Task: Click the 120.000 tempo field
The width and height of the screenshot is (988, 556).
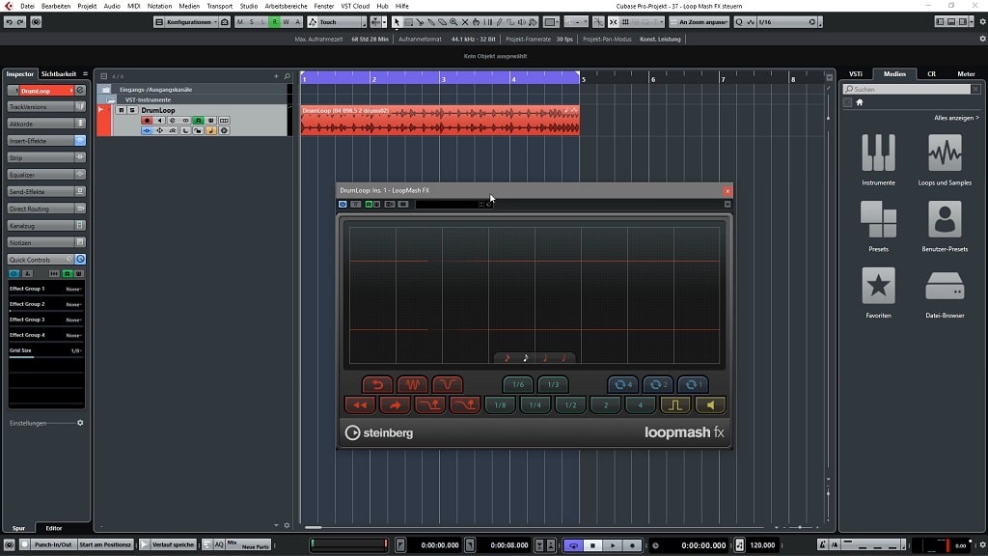Action: 762,545
